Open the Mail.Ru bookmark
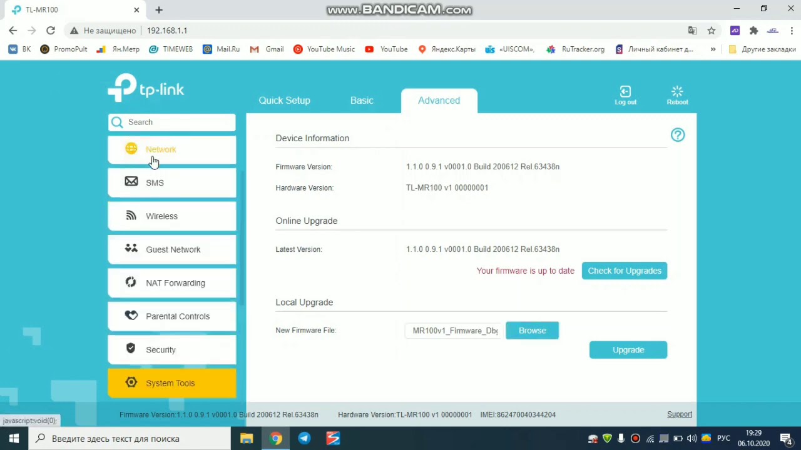 (x=221, y=49)
